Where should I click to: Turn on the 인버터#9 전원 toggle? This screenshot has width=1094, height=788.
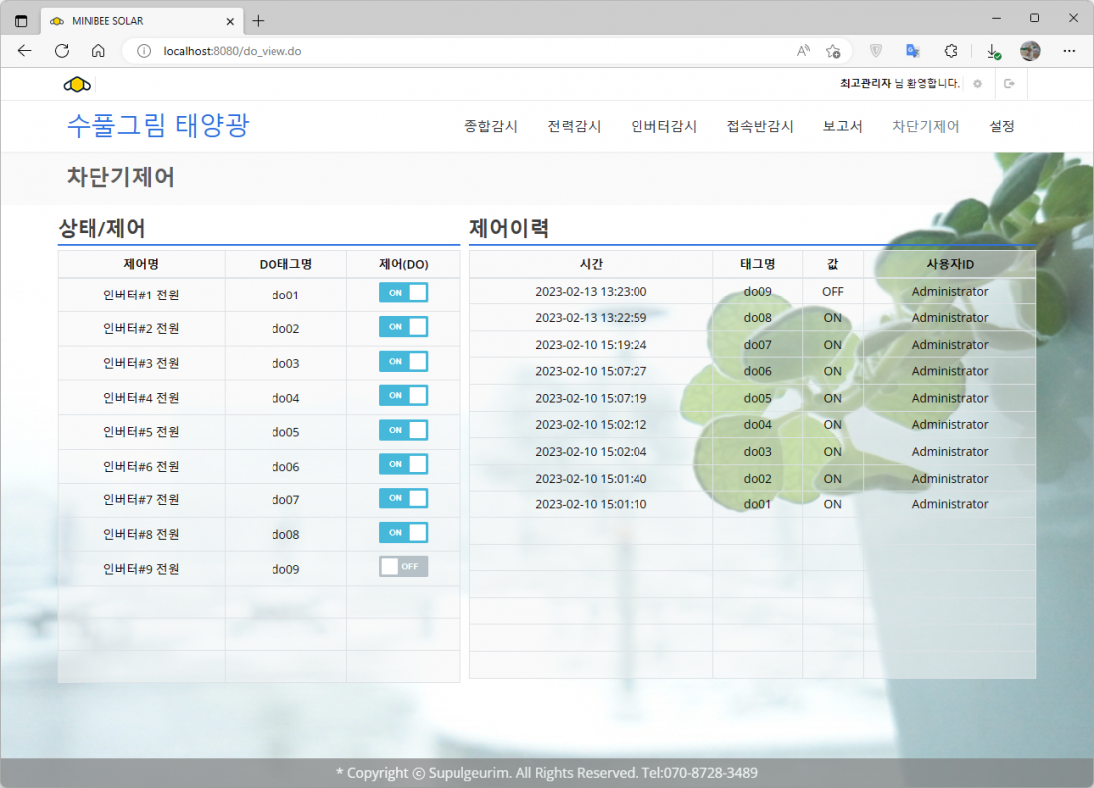pos(403,567)
